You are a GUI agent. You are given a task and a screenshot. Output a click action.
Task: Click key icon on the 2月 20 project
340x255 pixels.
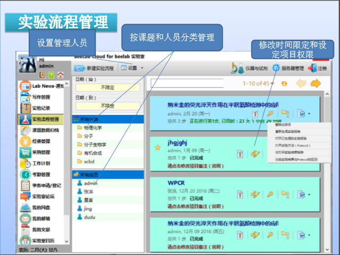tap(270, 113)
